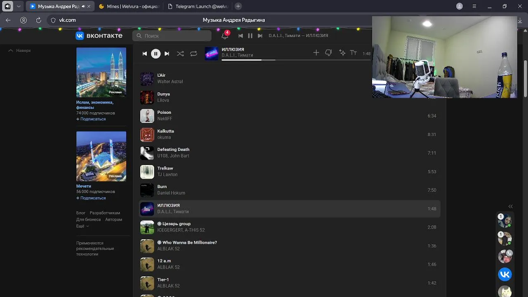Open artist ICEGERGERT, A-THIS 52

pyautogui.click(x=181, y=230)
